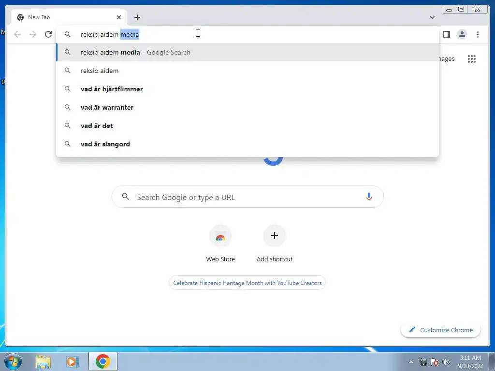Select the 'vad är hjärtflimmer' suggestion

click(x=247, y=89)
